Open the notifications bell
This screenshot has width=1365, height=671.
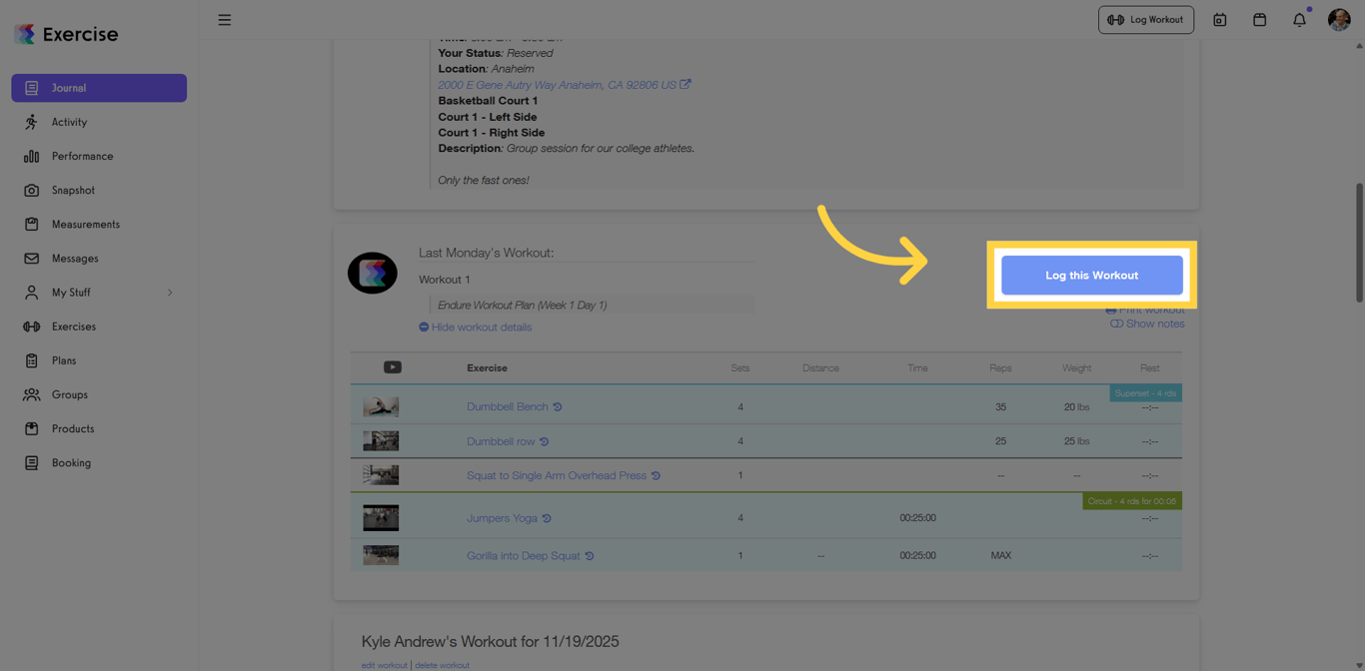point(1299,20)
